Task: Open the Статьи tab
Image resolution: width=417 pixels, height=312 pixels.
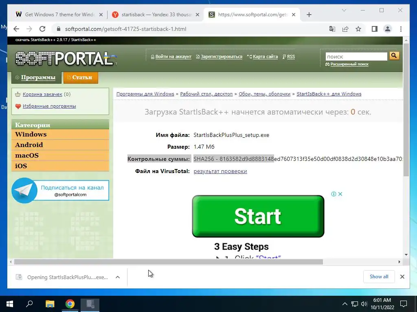Action: [81, 78]
